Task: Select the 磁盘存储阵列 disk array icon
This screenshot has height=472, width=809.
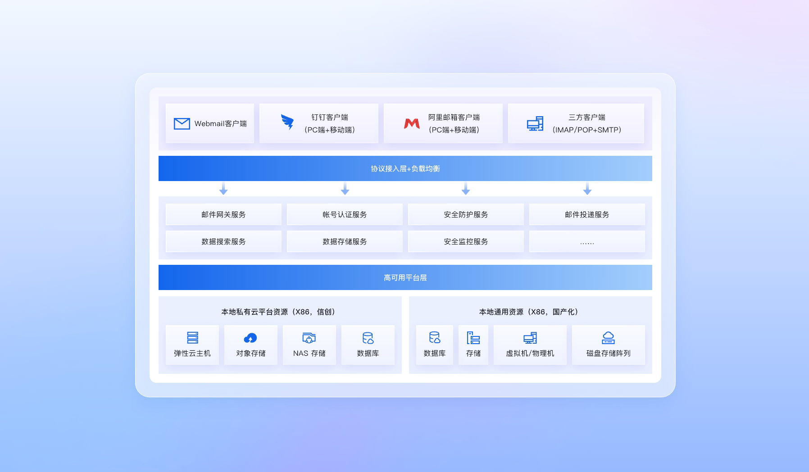Action: tap(609, 338)
